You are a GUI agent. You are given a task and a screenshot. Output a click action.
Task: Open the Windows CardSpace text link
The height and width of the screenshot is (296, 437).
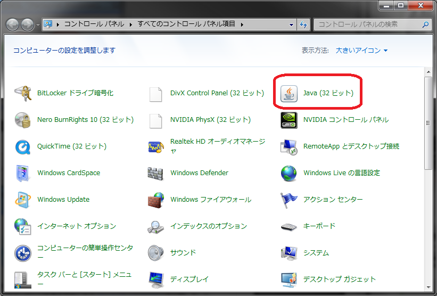pos(69,173)
